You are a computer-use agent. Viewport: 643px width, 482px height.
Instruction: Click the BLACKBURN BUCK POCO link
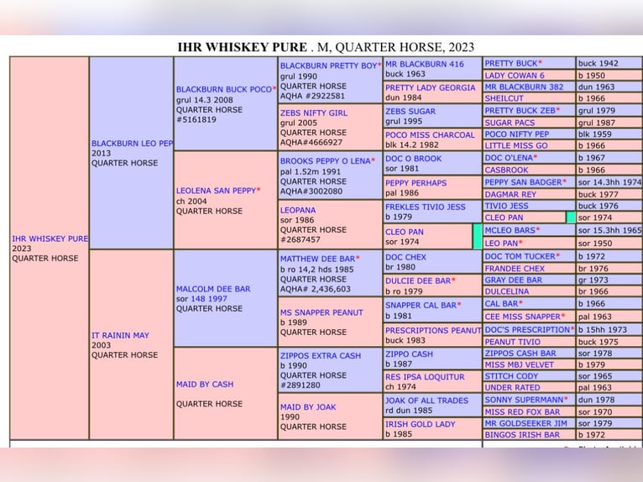(x=223, y=89)
